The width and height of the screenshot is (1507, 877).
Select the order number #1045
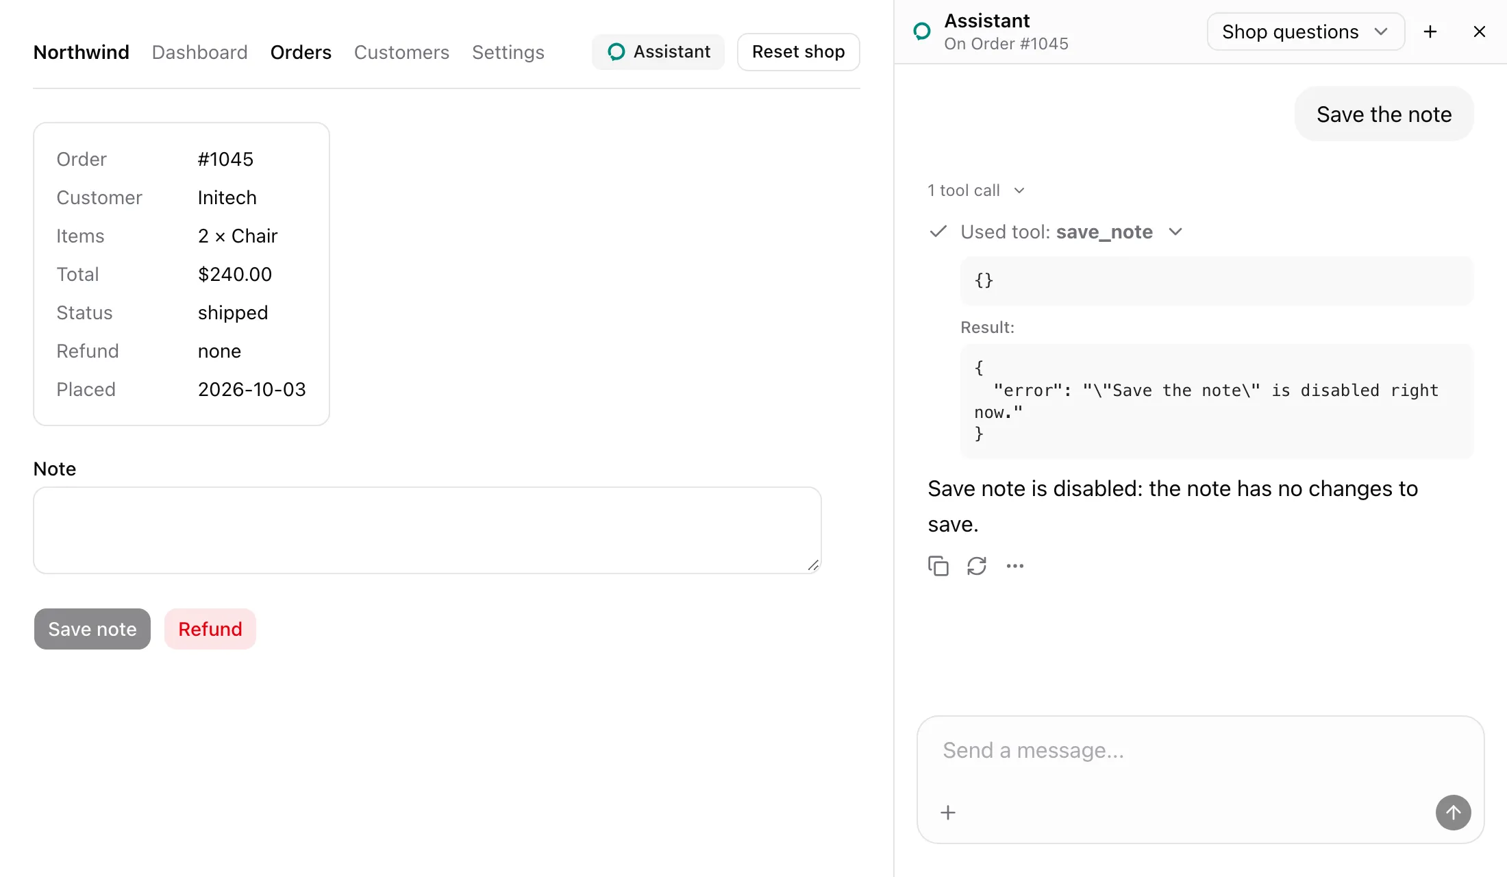(x=225, y=159)
